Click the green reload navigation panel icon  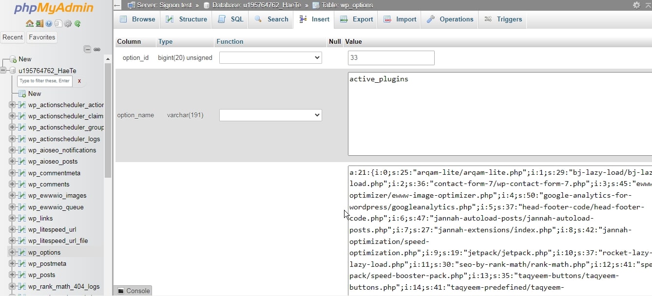click(77, 23)
